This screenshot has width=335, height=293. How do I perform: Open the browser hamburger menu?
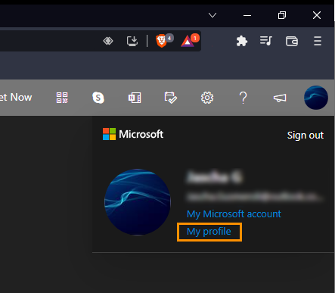click(x=318, y=41)
